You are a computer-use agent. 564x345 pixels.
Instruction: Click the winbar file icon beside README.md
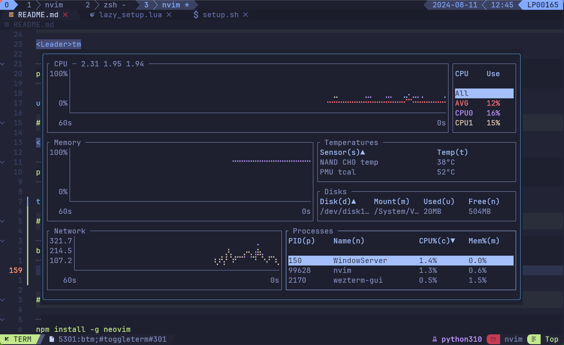point(7,25)
